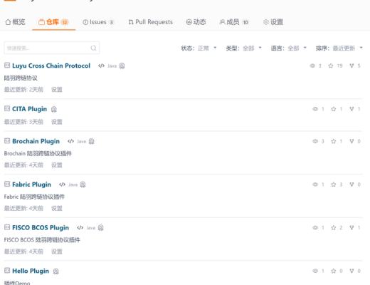Image resolution: width=370 pixels, height=285 pixels.
Task: Open the 概览 overview tab
Action: click(15, 22)
